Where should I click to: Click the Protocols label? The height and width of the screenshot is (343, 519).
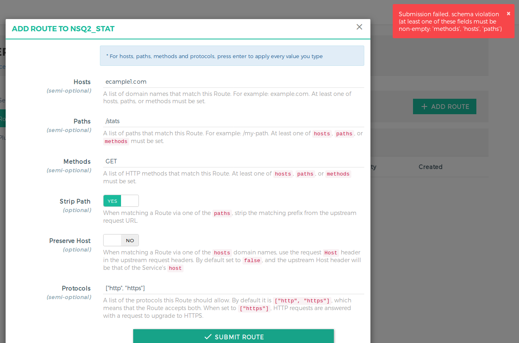click(76, 288)
